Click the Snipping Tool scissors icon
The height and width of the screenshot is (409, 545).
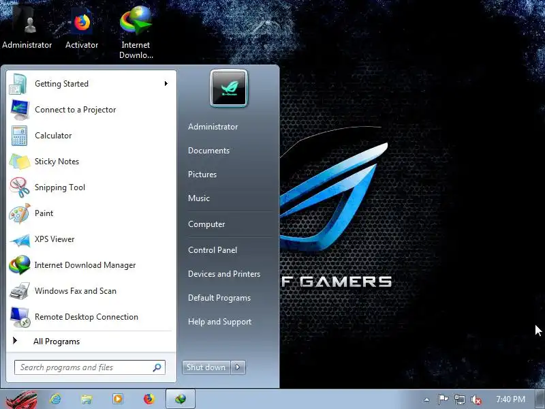click(x=20, y=187)
